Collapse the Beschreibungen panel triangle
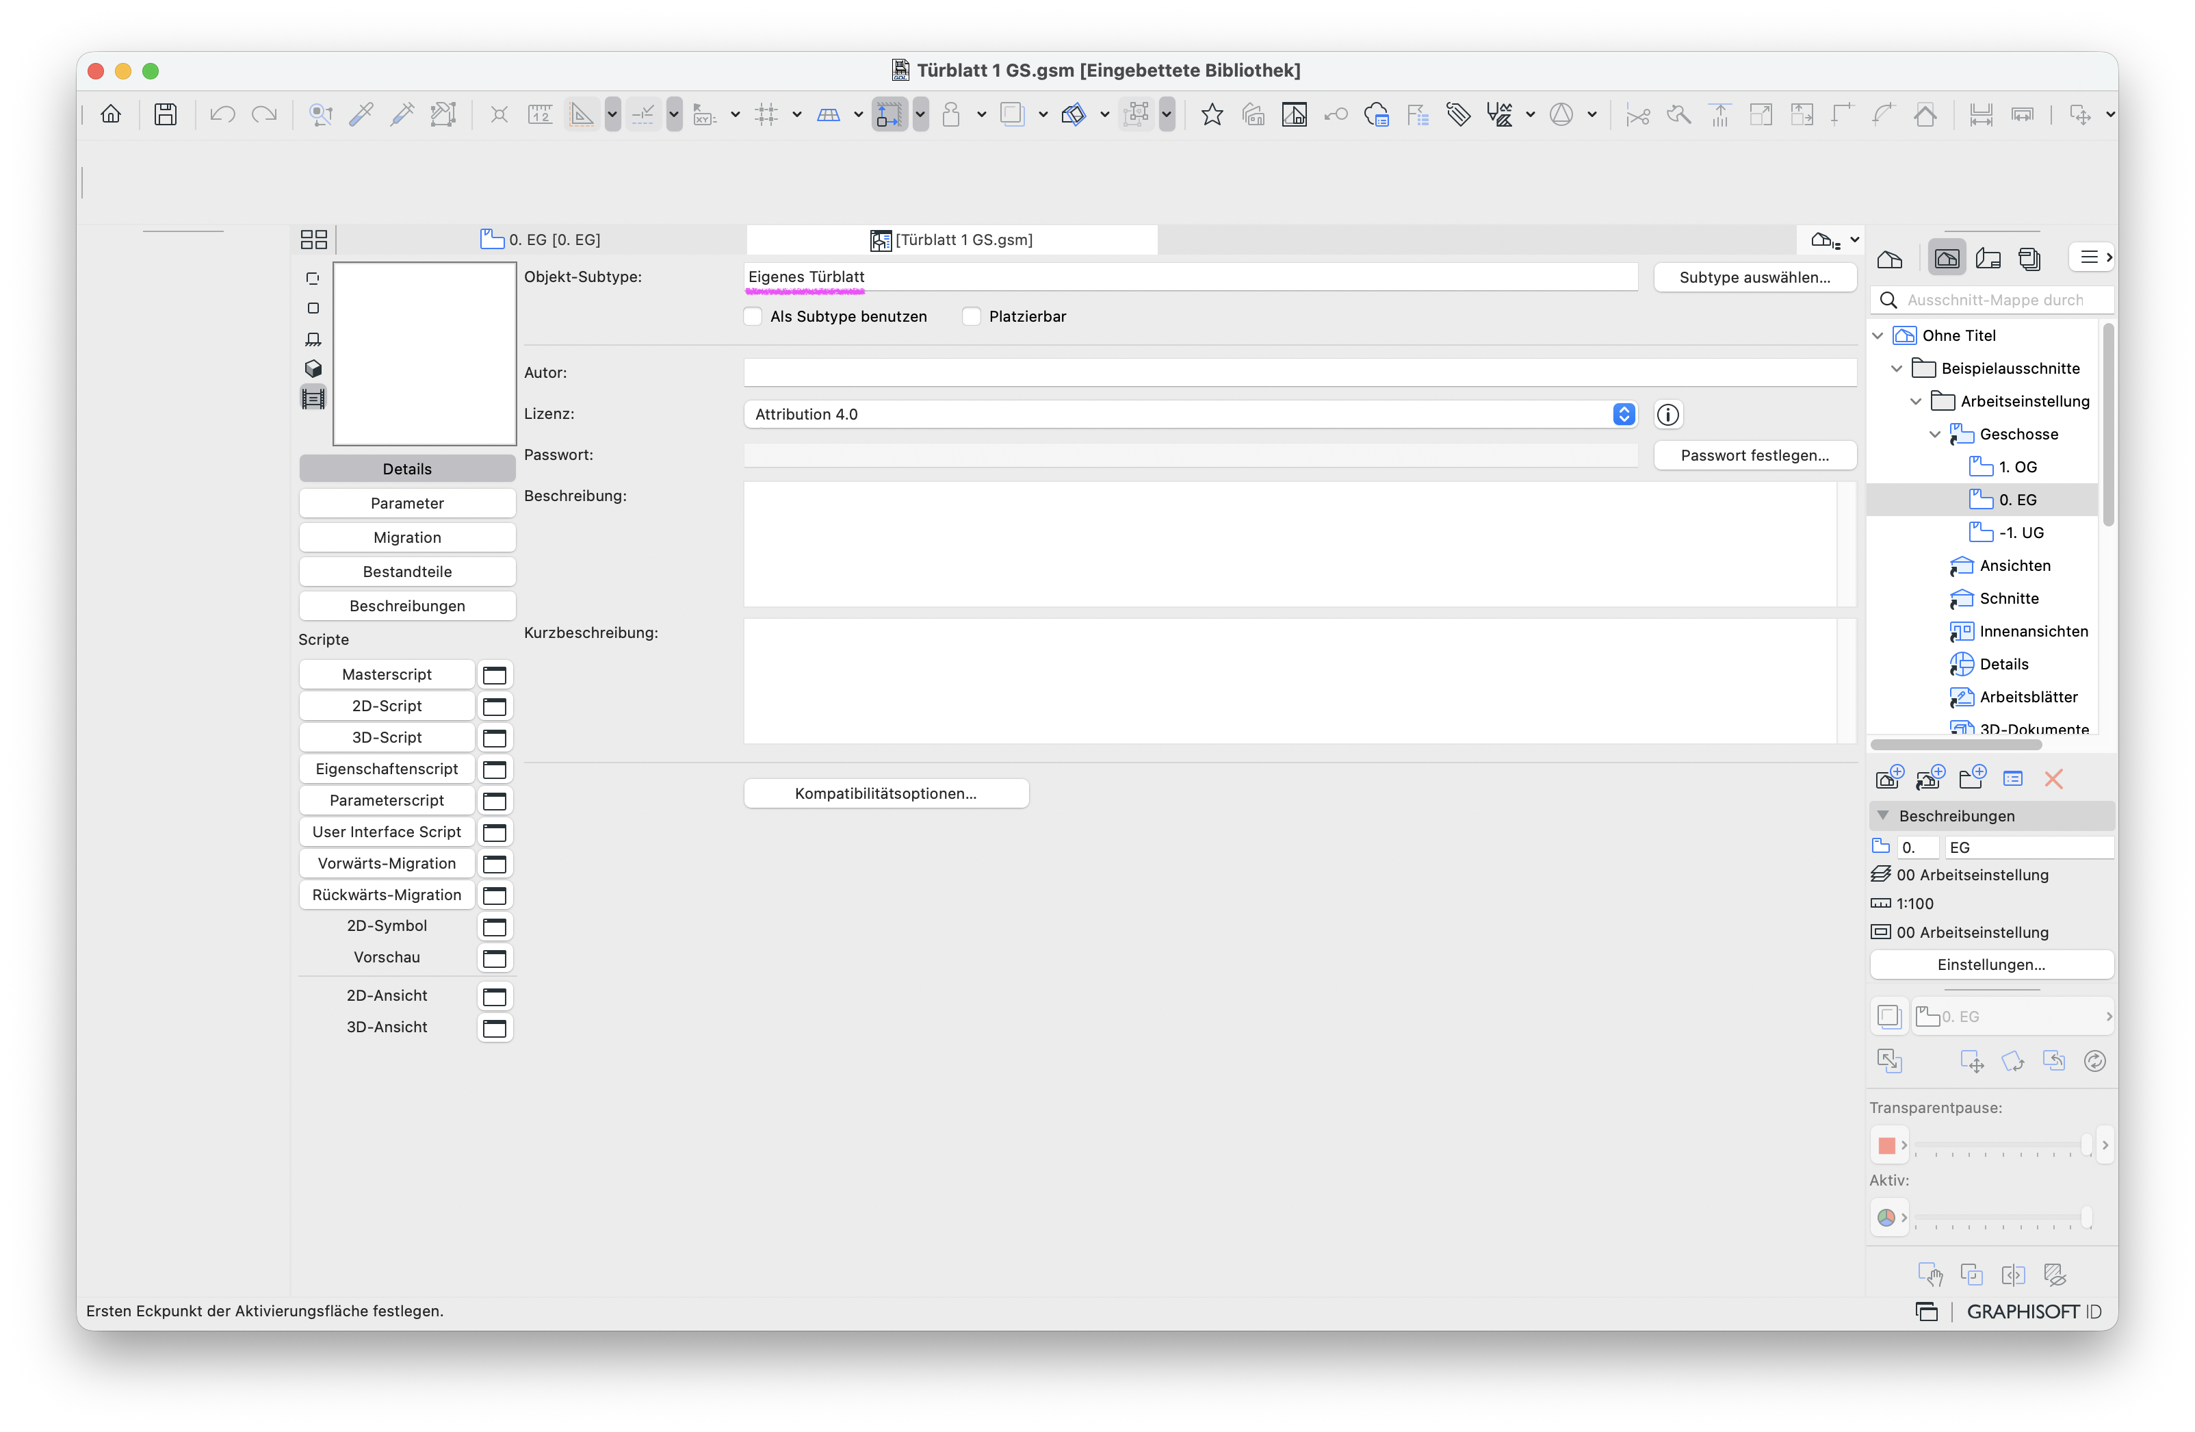 1883,816
